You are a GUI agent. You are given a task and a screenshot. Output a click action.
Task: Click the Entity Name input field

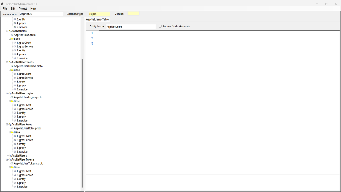pyautogui.click(x=131, y=27)
